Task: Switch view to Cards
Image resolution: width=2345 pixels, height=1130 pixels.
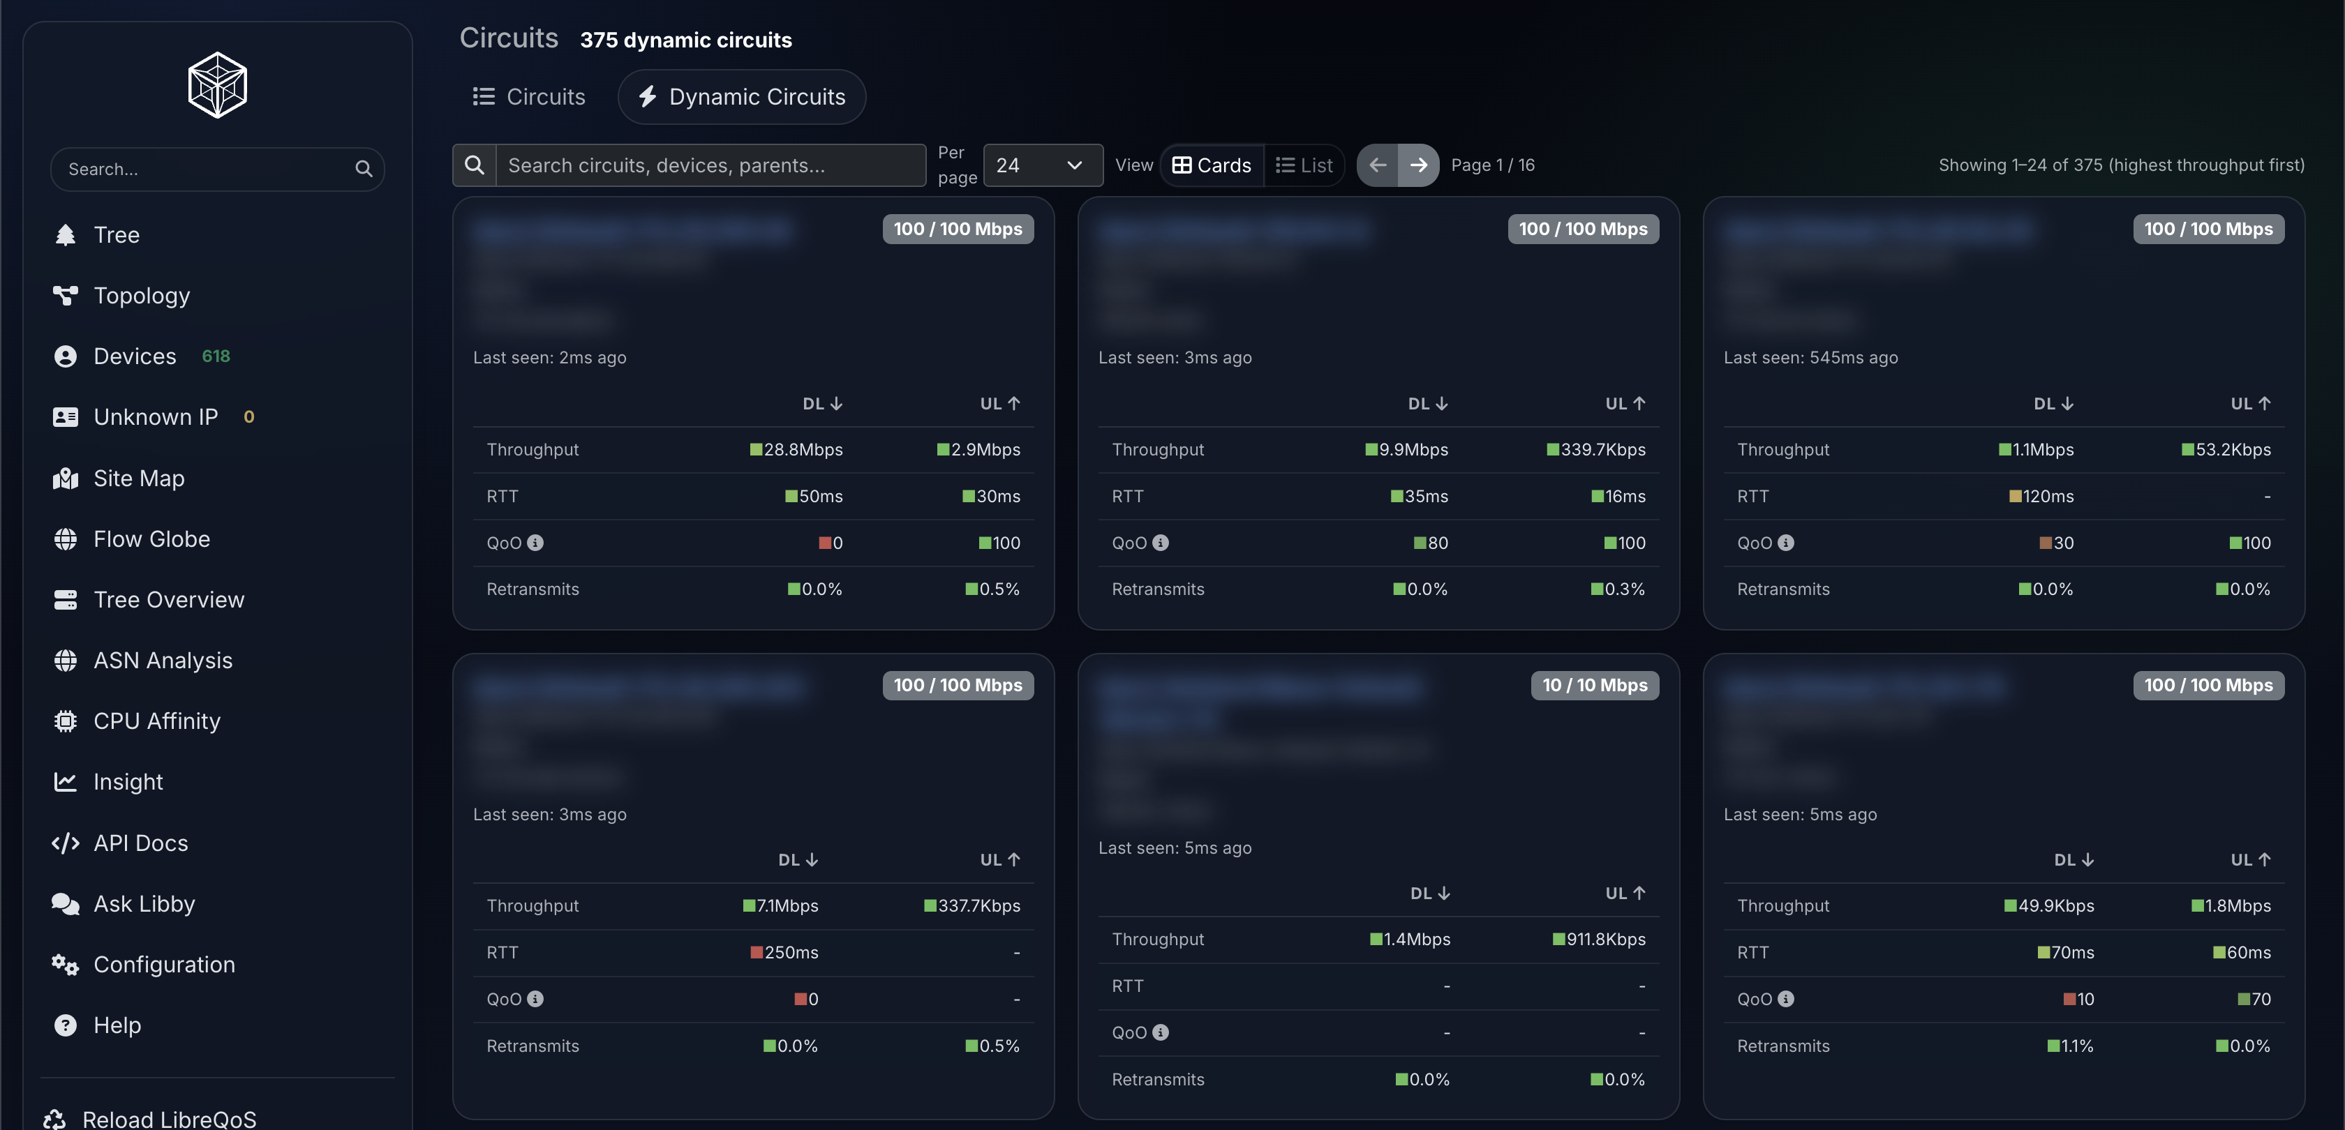Action: point(1212,165)
